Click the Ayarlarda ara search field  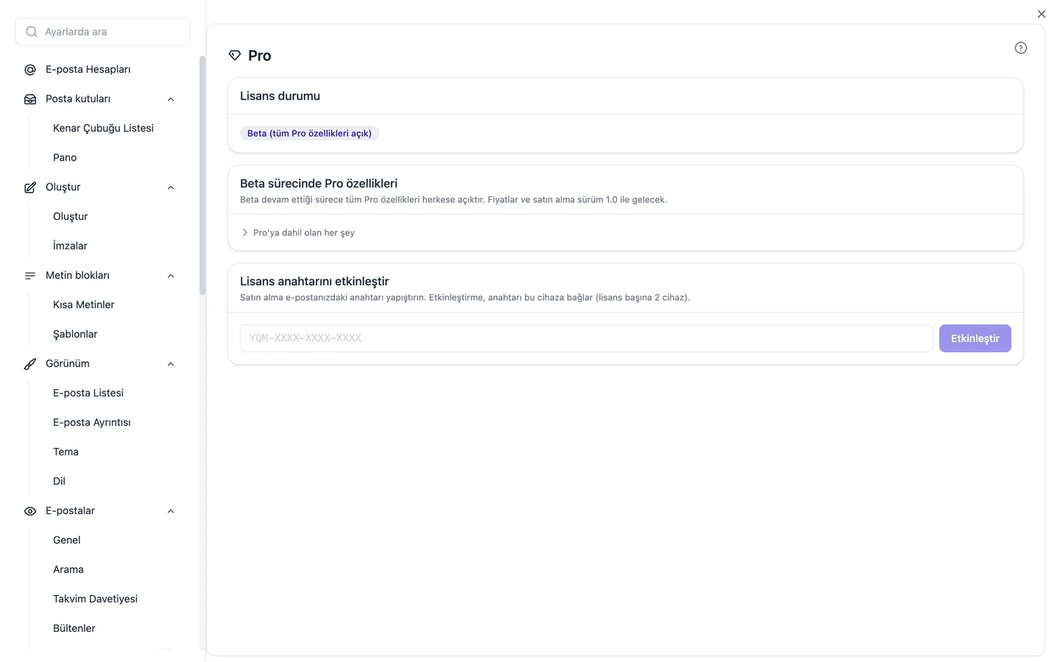point(102,32)
